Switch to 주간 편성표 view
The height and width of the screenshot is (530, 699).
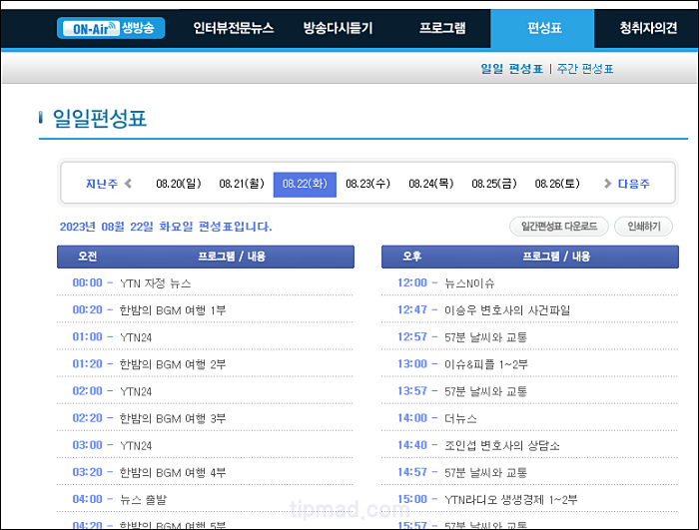click(x=585, y=69)
